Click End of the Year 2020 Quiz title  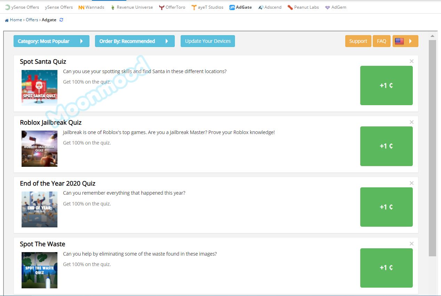click(57, 184)
